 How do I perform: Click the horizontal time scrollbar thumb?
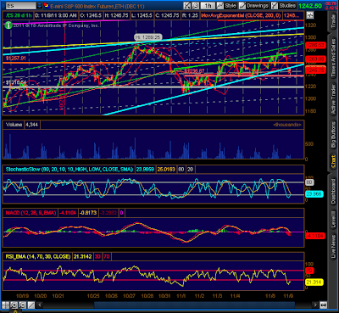(x=194, y=305)
